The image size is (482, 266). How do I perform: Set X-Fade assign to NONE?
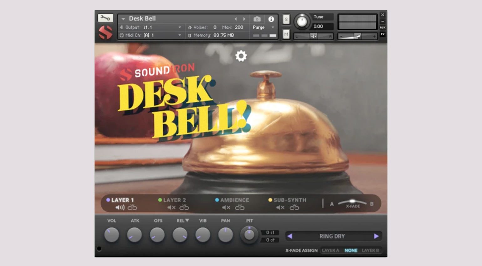[x=351, y=250]
